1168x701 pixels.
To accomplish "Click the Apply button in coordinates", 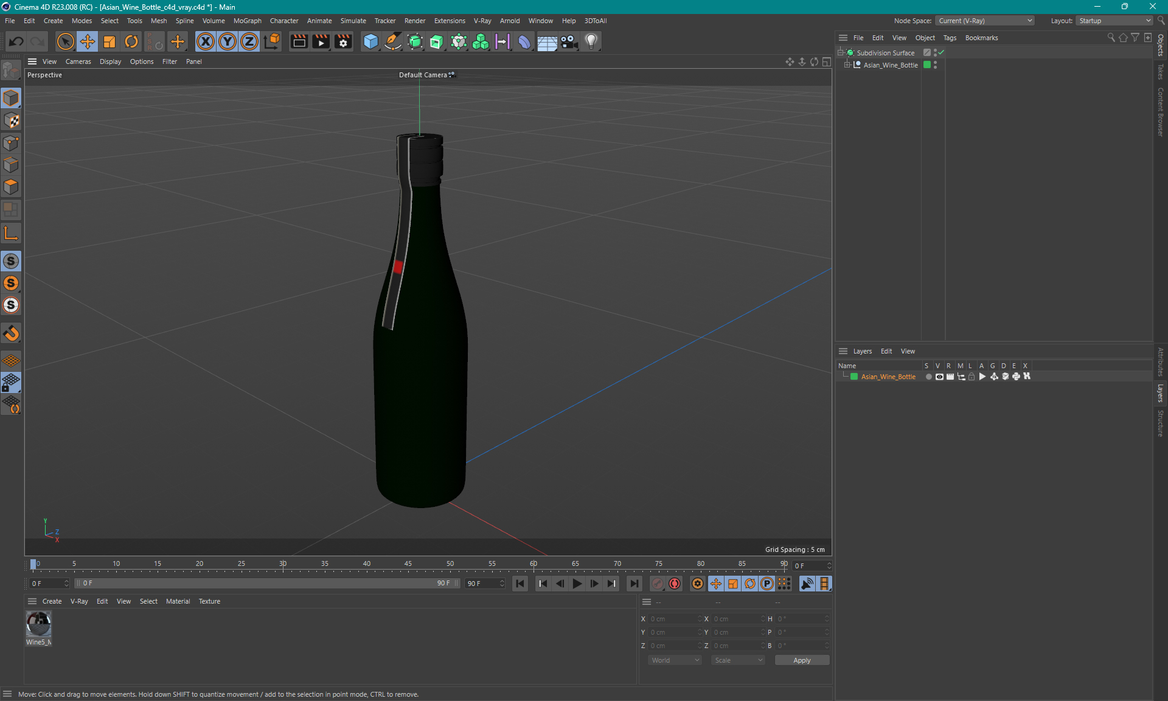I will [x=799, y=660].
